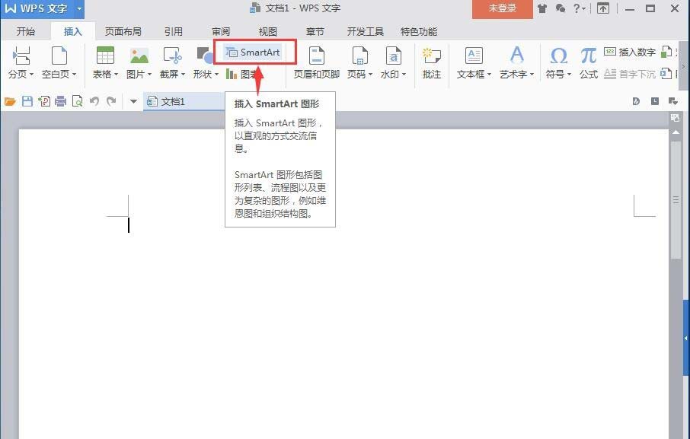690x439 pixels.
Task: Switch to the 章节 tab
Action: point(315,32)
